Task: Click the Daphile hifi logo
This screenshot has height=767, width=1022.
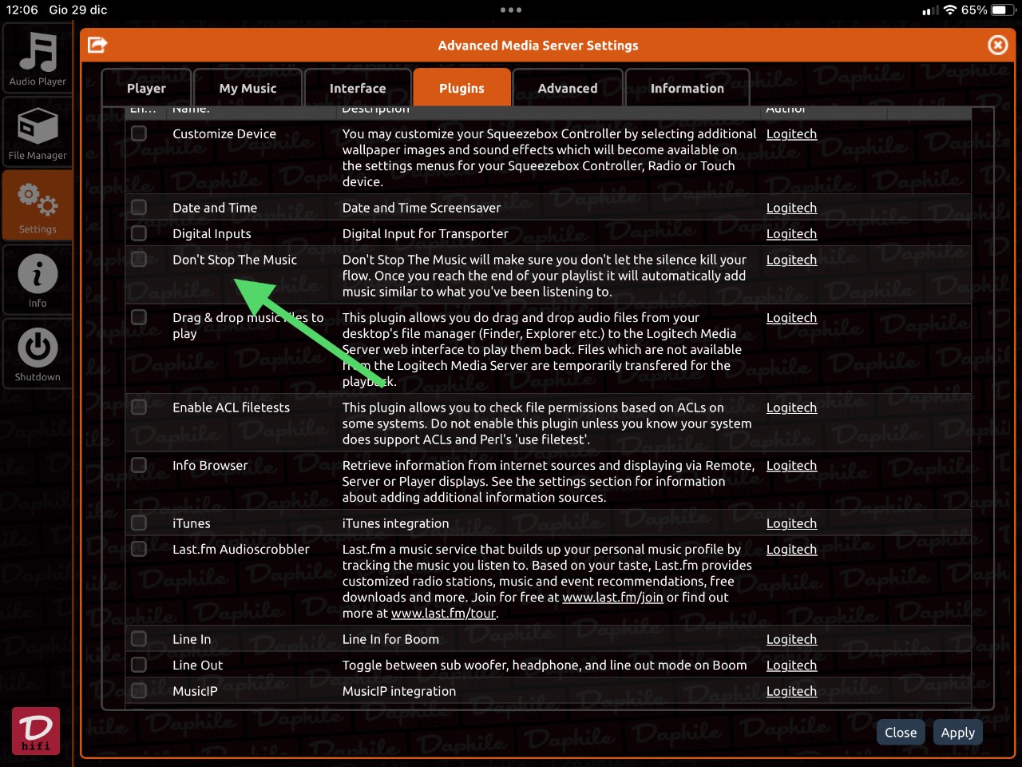Action: pyautogui.click(x=36, y=730)
